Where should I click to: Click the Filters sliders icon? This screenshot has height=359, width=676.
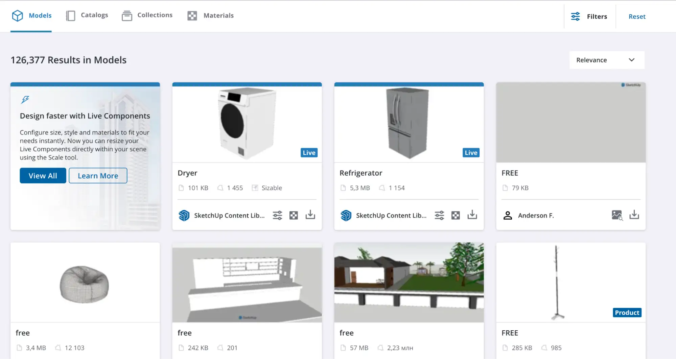pos(575,17)
